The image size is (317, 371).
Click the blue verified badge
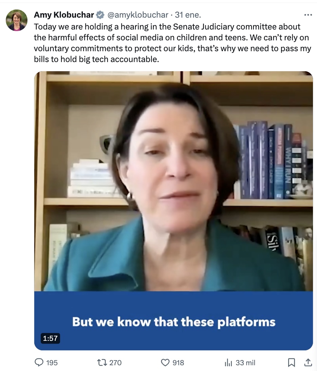point(100,15)
